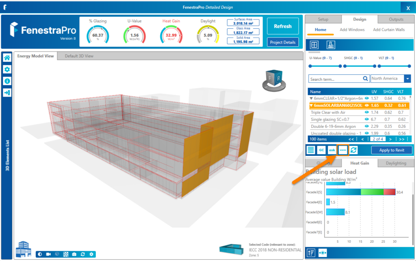Viewport: 416px width, 261px height.
Task: Adjust the SHGC range slider
Action: pos(360,66)
